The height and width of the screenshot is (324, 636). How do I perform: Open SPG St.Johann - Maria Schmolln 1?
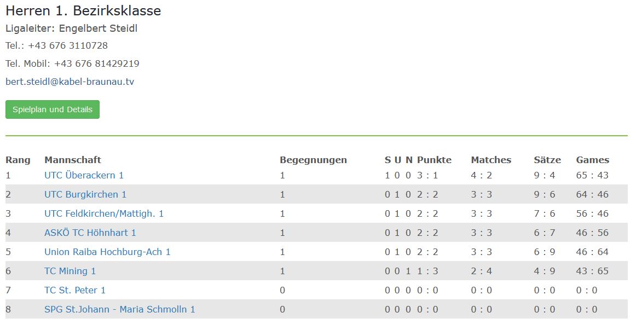pyautogui.click(x=120, y=309)
